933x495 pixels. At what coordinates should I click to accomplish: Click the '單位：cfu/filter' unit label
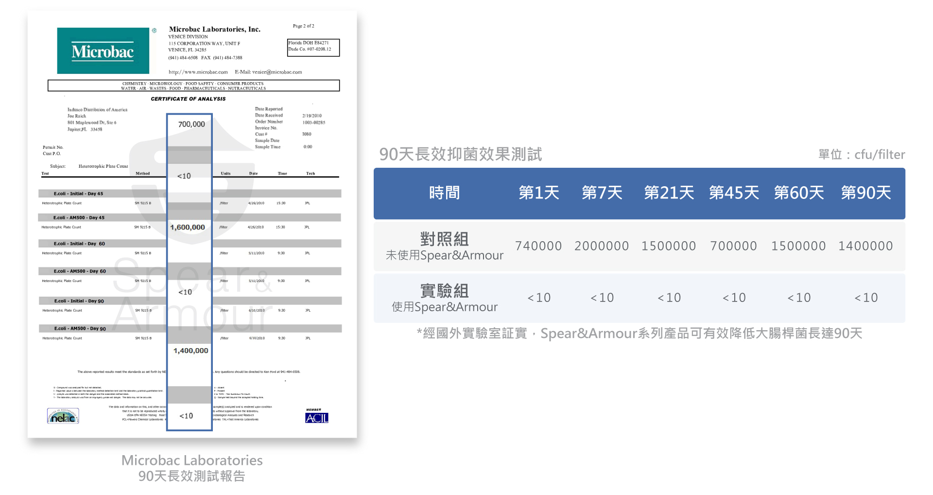(862, 155)
